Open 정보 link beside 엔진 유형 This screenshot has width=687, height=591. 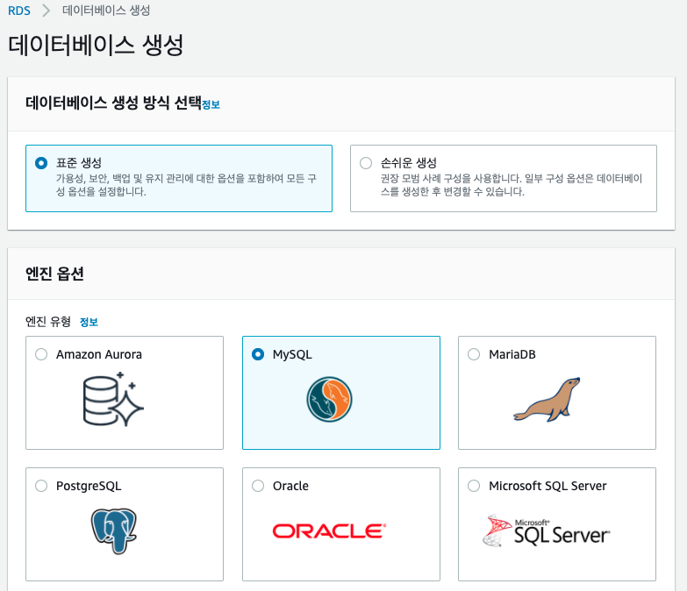(x=89, y=322)
